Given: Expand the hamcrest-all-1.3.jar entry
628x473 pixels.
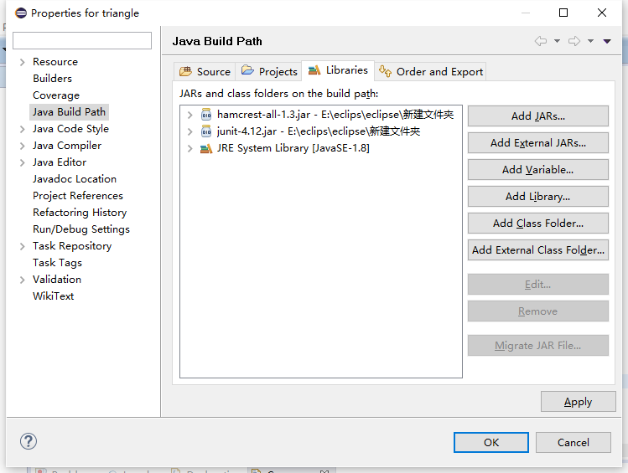Looking at the screenshot, I should click(x=190, y=116).
